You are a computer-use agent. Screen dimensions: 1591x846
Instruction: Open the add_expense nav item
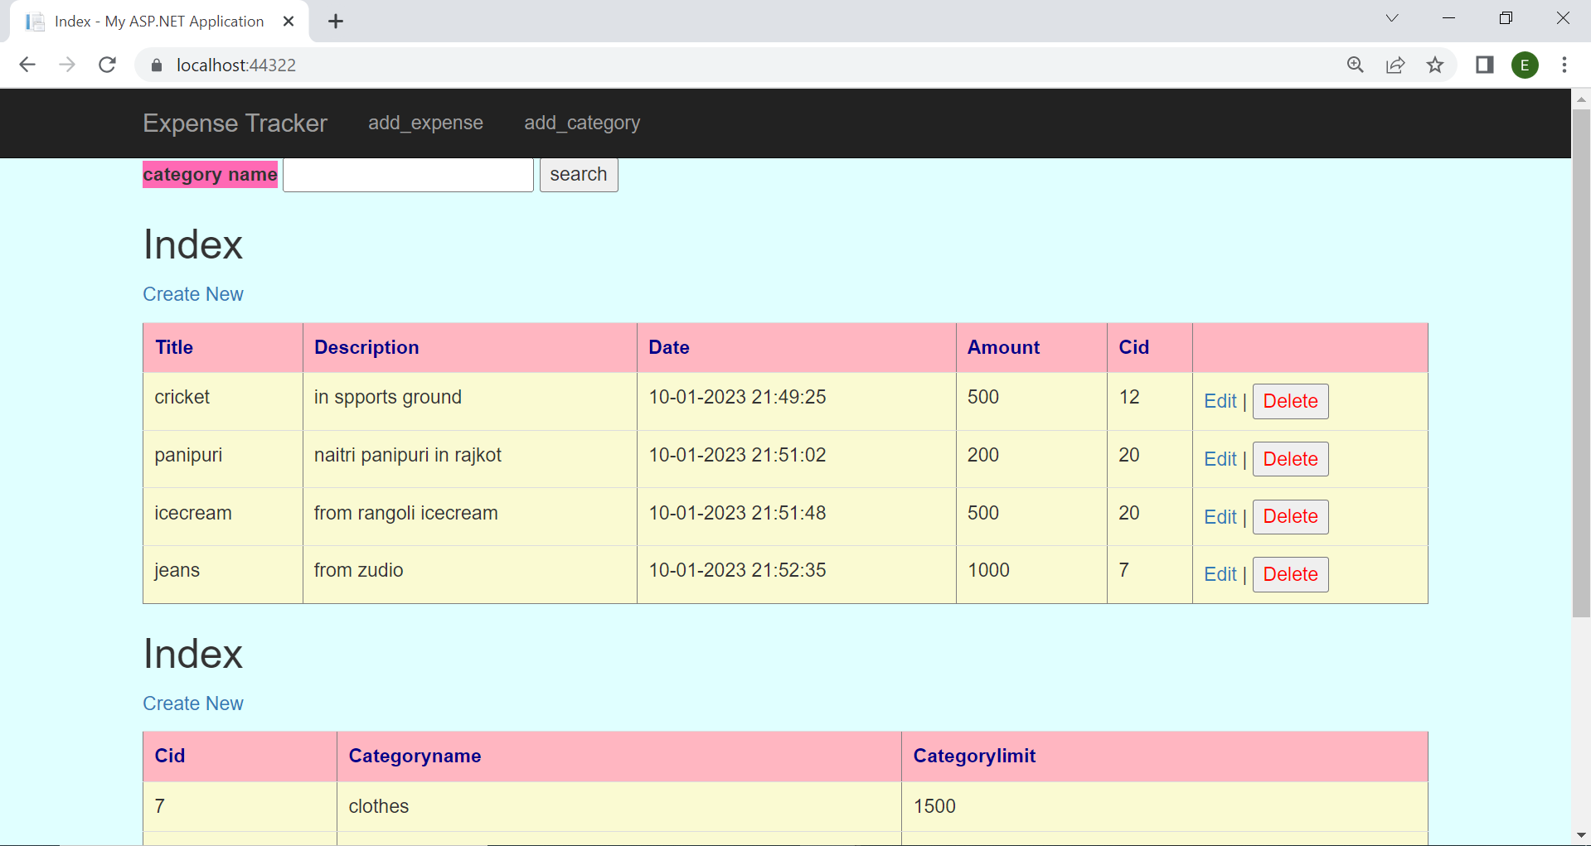point(425,123)
